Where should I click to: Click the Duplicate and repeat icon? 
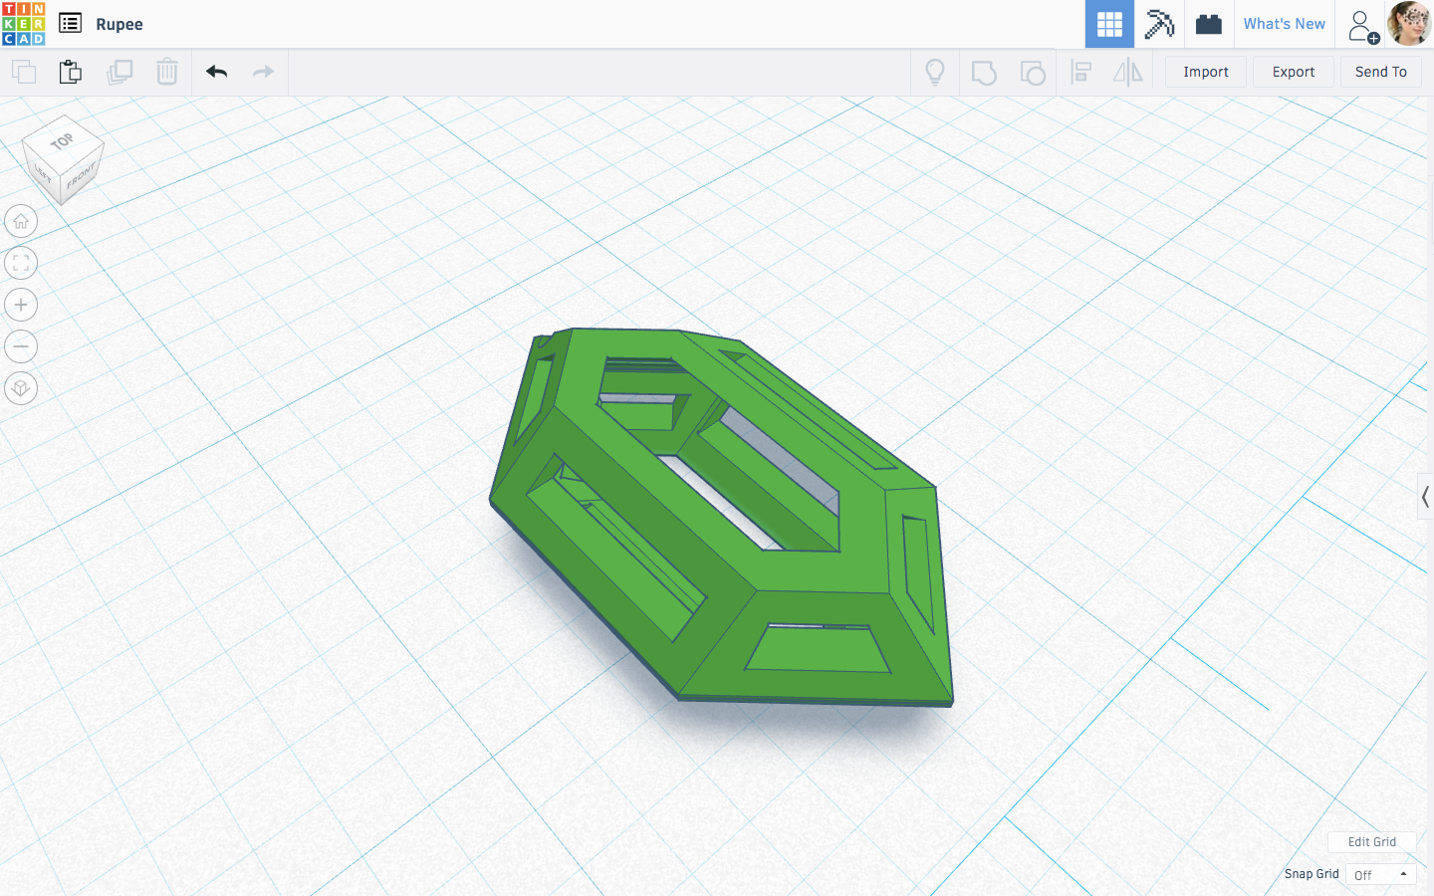tap(119, 72)
